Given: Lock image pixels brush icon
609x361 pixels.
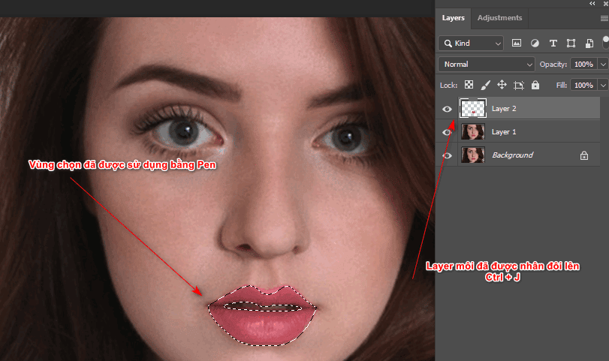Looking at the screenshot, I should 486,85.
